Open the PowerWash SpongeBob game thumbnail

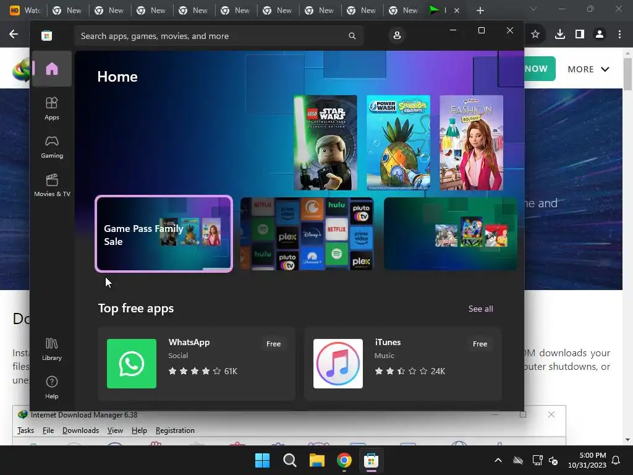399,143
